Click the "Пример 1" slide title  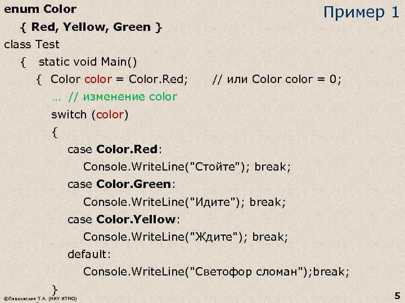click(361, 13)
